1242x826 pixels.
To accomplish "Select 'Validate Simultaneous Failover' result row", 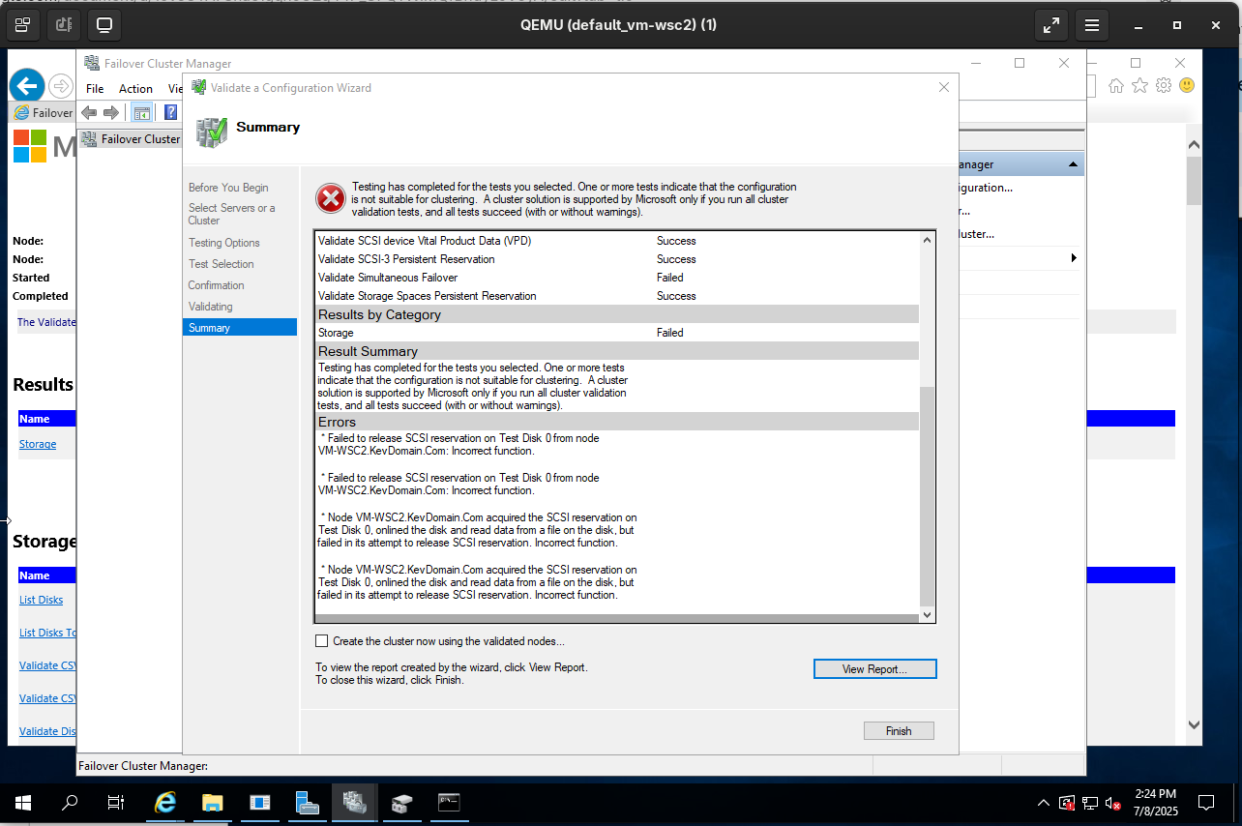I will [616, 278].
